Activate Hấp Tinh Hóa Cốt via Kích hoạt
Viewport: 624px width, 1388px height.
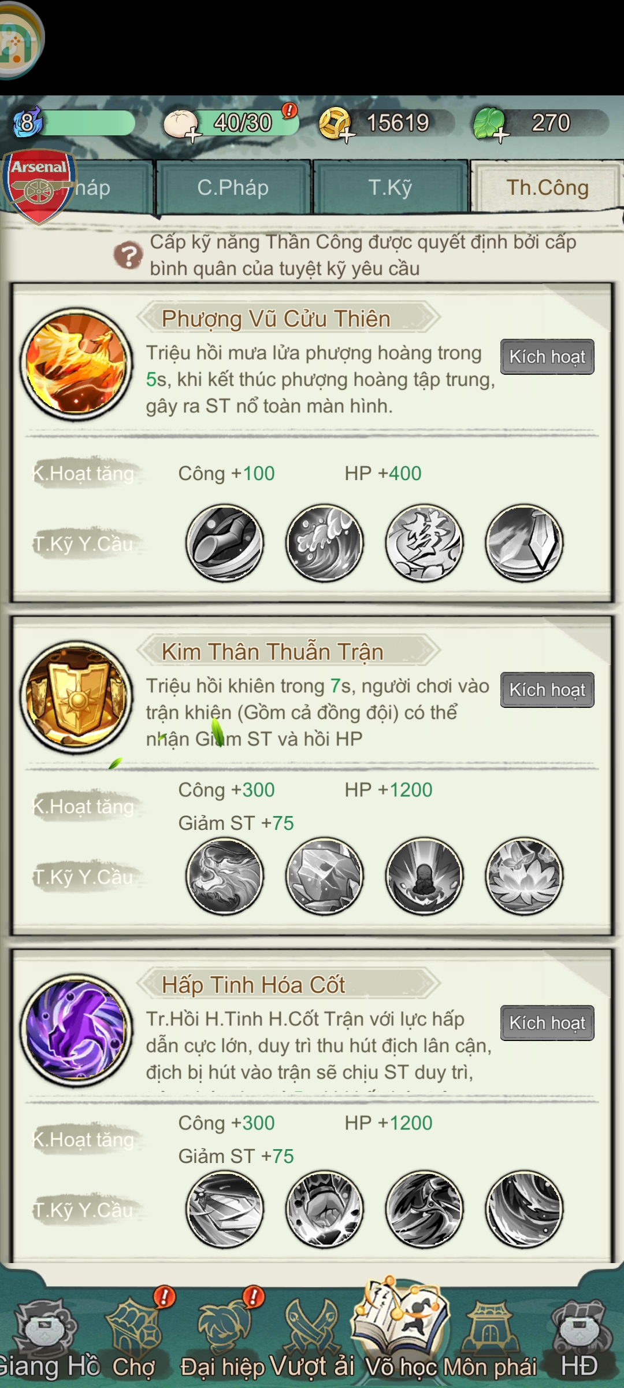point(547,1023)
